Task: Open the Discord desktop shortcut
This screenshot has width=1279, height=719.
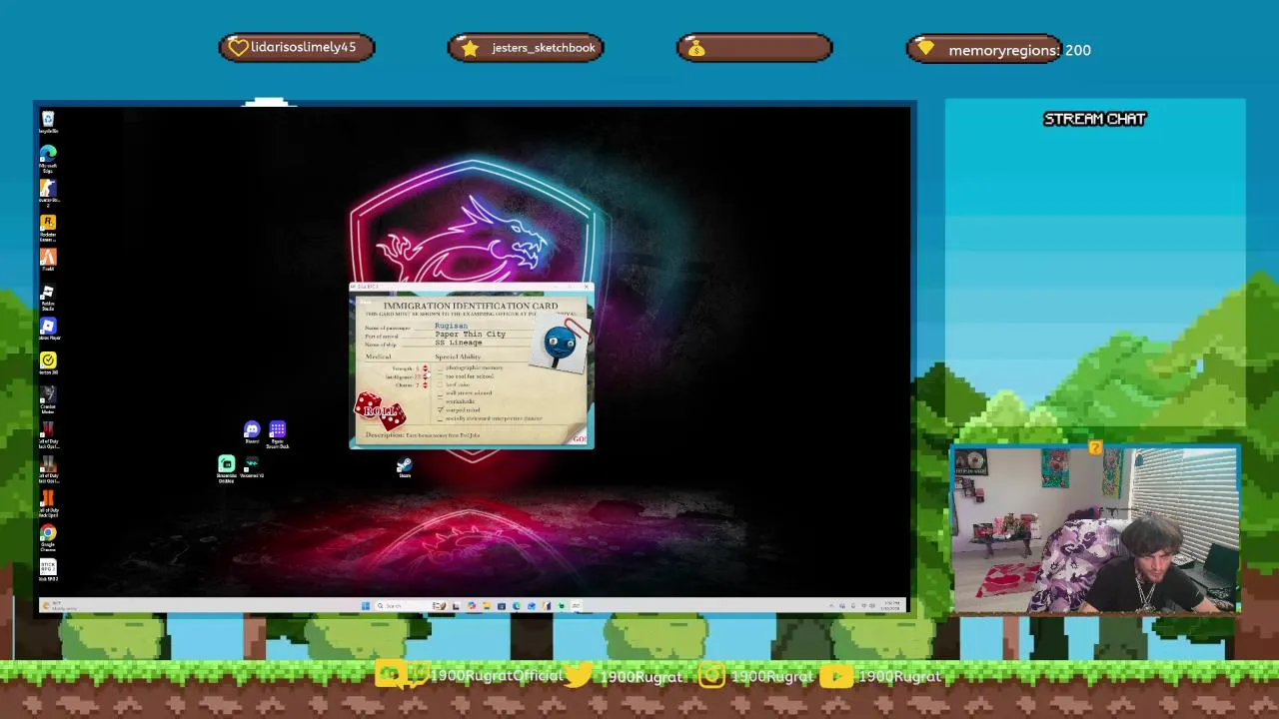Action: coord(252,432)
